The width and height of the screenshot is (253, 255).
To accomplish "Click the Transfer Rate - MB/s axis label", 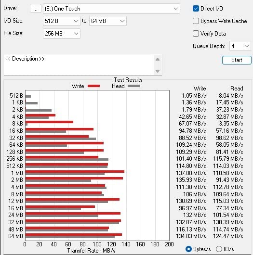I will 91,251.
